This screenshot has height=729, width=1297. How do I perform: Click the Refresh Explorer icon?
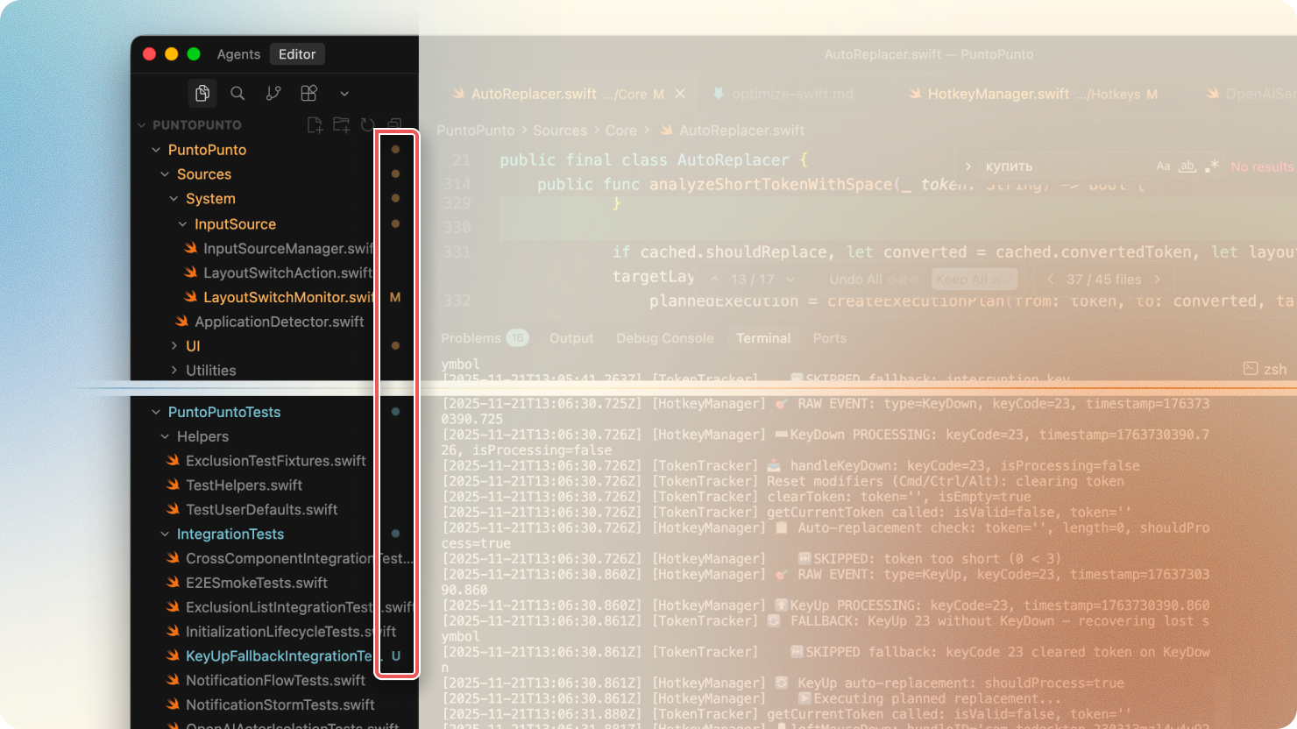(367, 125)
